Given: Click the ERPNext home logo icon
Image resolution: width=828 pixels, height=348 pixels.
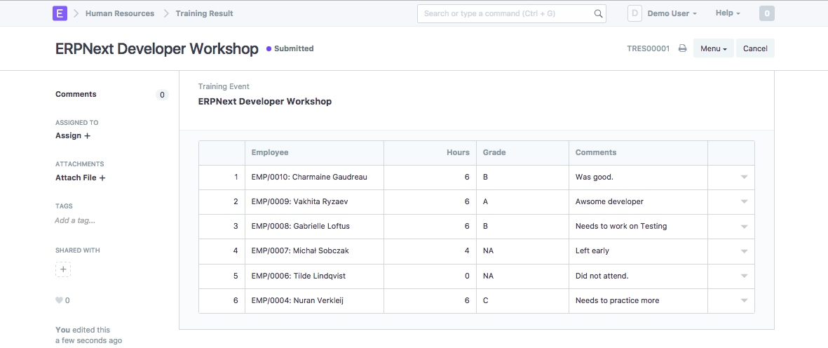Looking at the screenshot, I should coord(60,13).
